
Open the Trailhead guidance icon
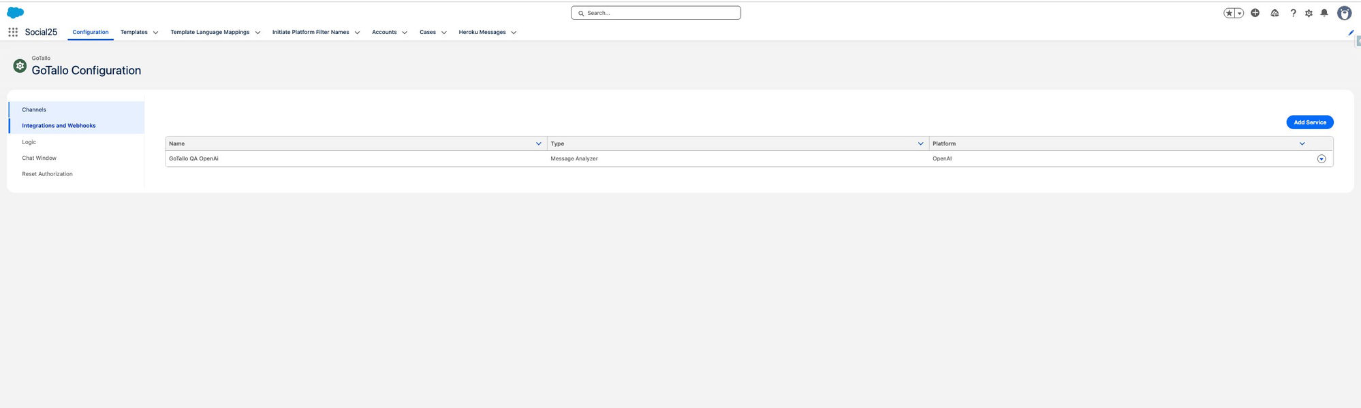[1274, 13]
